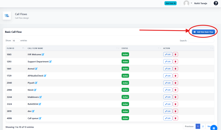Viewport: 221px width, 130px height.
Task: Edit the Anmol flow
Action: click(x=168, y=69)
